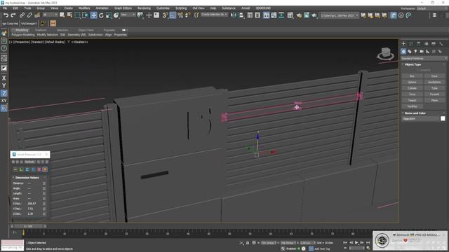Click the Select by Name icon
This screenshot has width=449, height=252.
click(69, 15)
